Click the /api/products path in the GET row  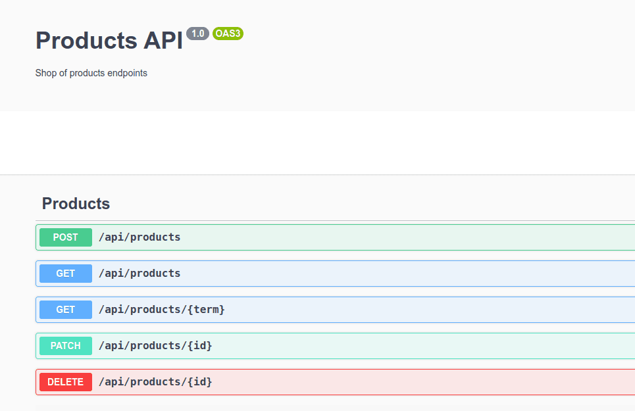coord(140,274)
